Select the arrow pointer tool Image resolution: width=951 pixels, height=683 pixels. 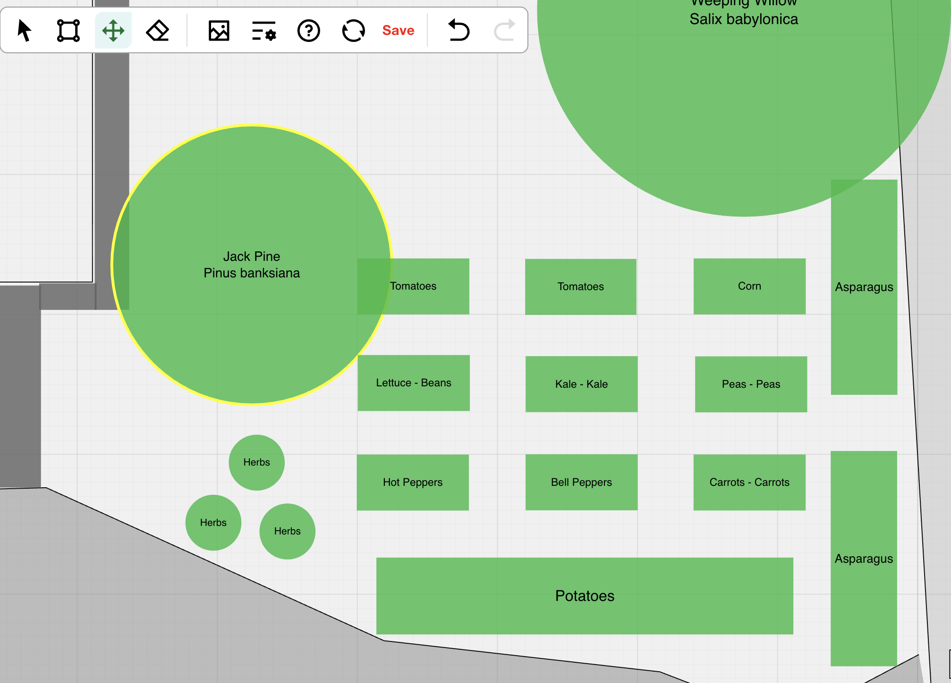[24, 31]
